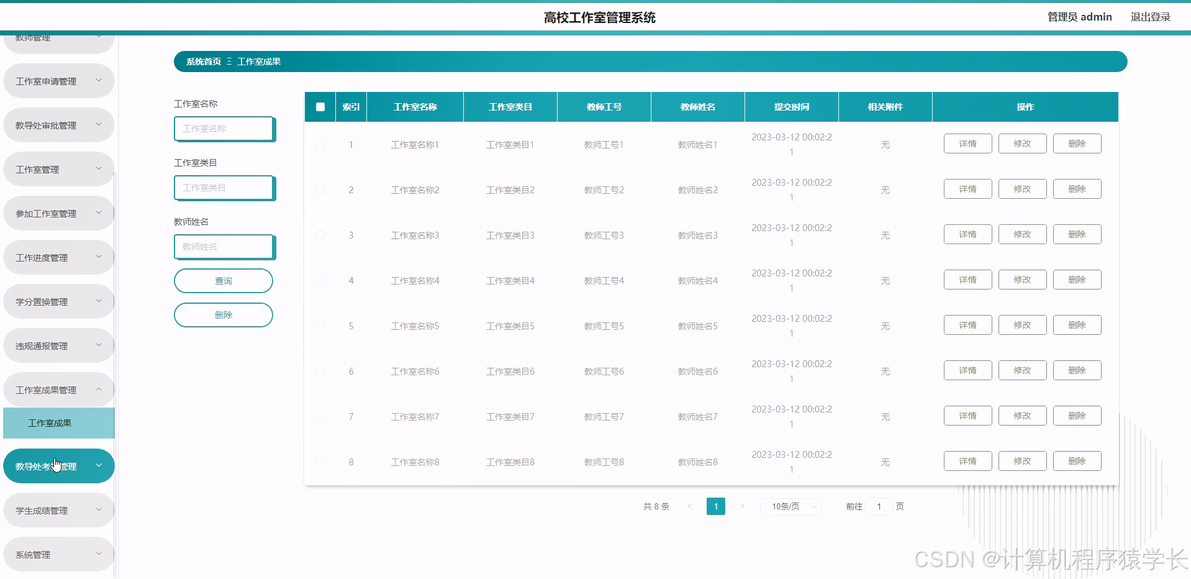
Task: Click 退出登录 to log out
Action: [x=1149, y=17]
